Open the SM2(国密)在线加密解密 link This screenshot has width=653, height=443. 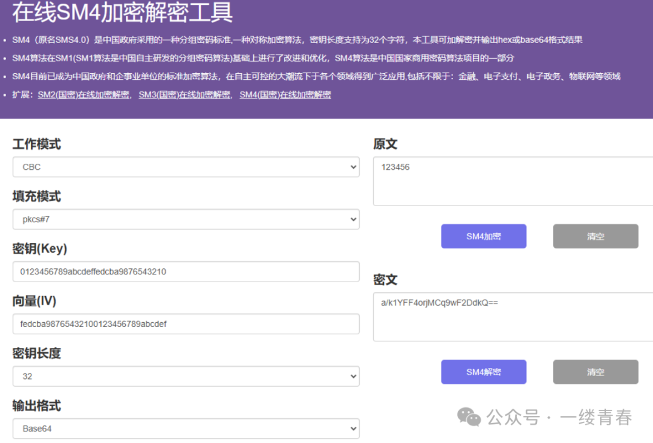pyautogui.click(x=83, y=95)
